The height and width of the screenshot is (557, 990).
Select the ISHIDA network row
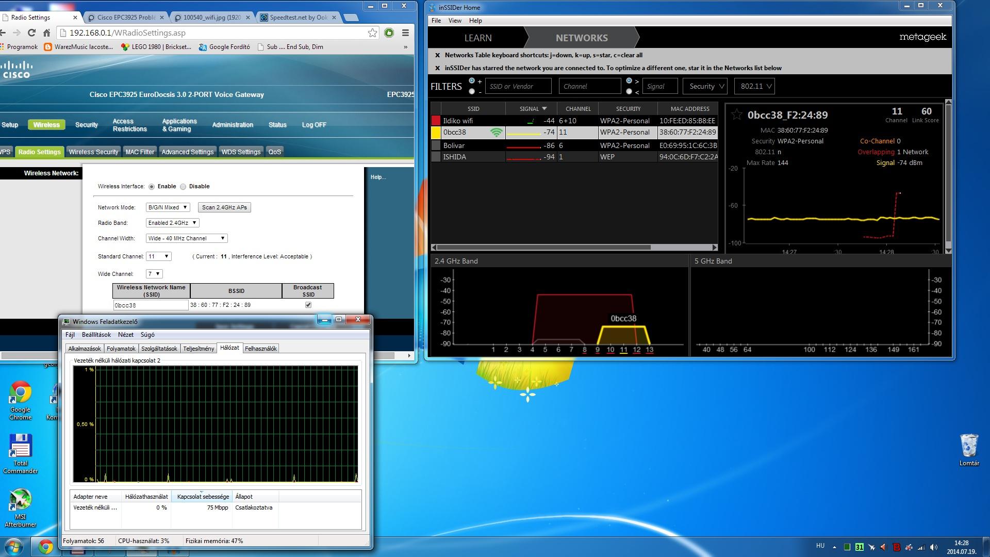(x=574, y=157)
